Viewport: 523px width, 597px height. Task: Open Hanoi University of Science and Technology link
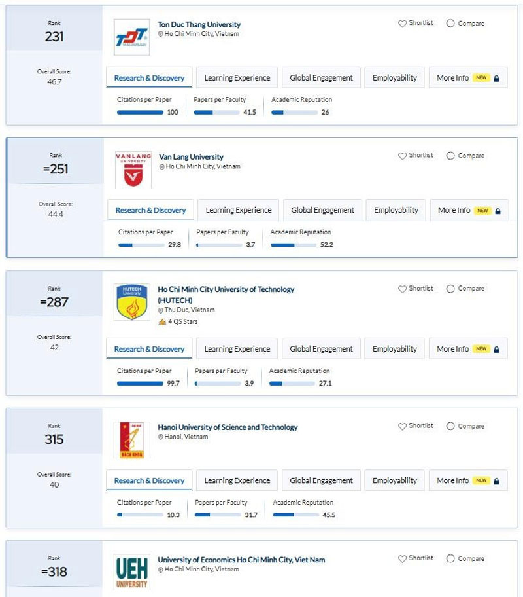coord(228,427)
